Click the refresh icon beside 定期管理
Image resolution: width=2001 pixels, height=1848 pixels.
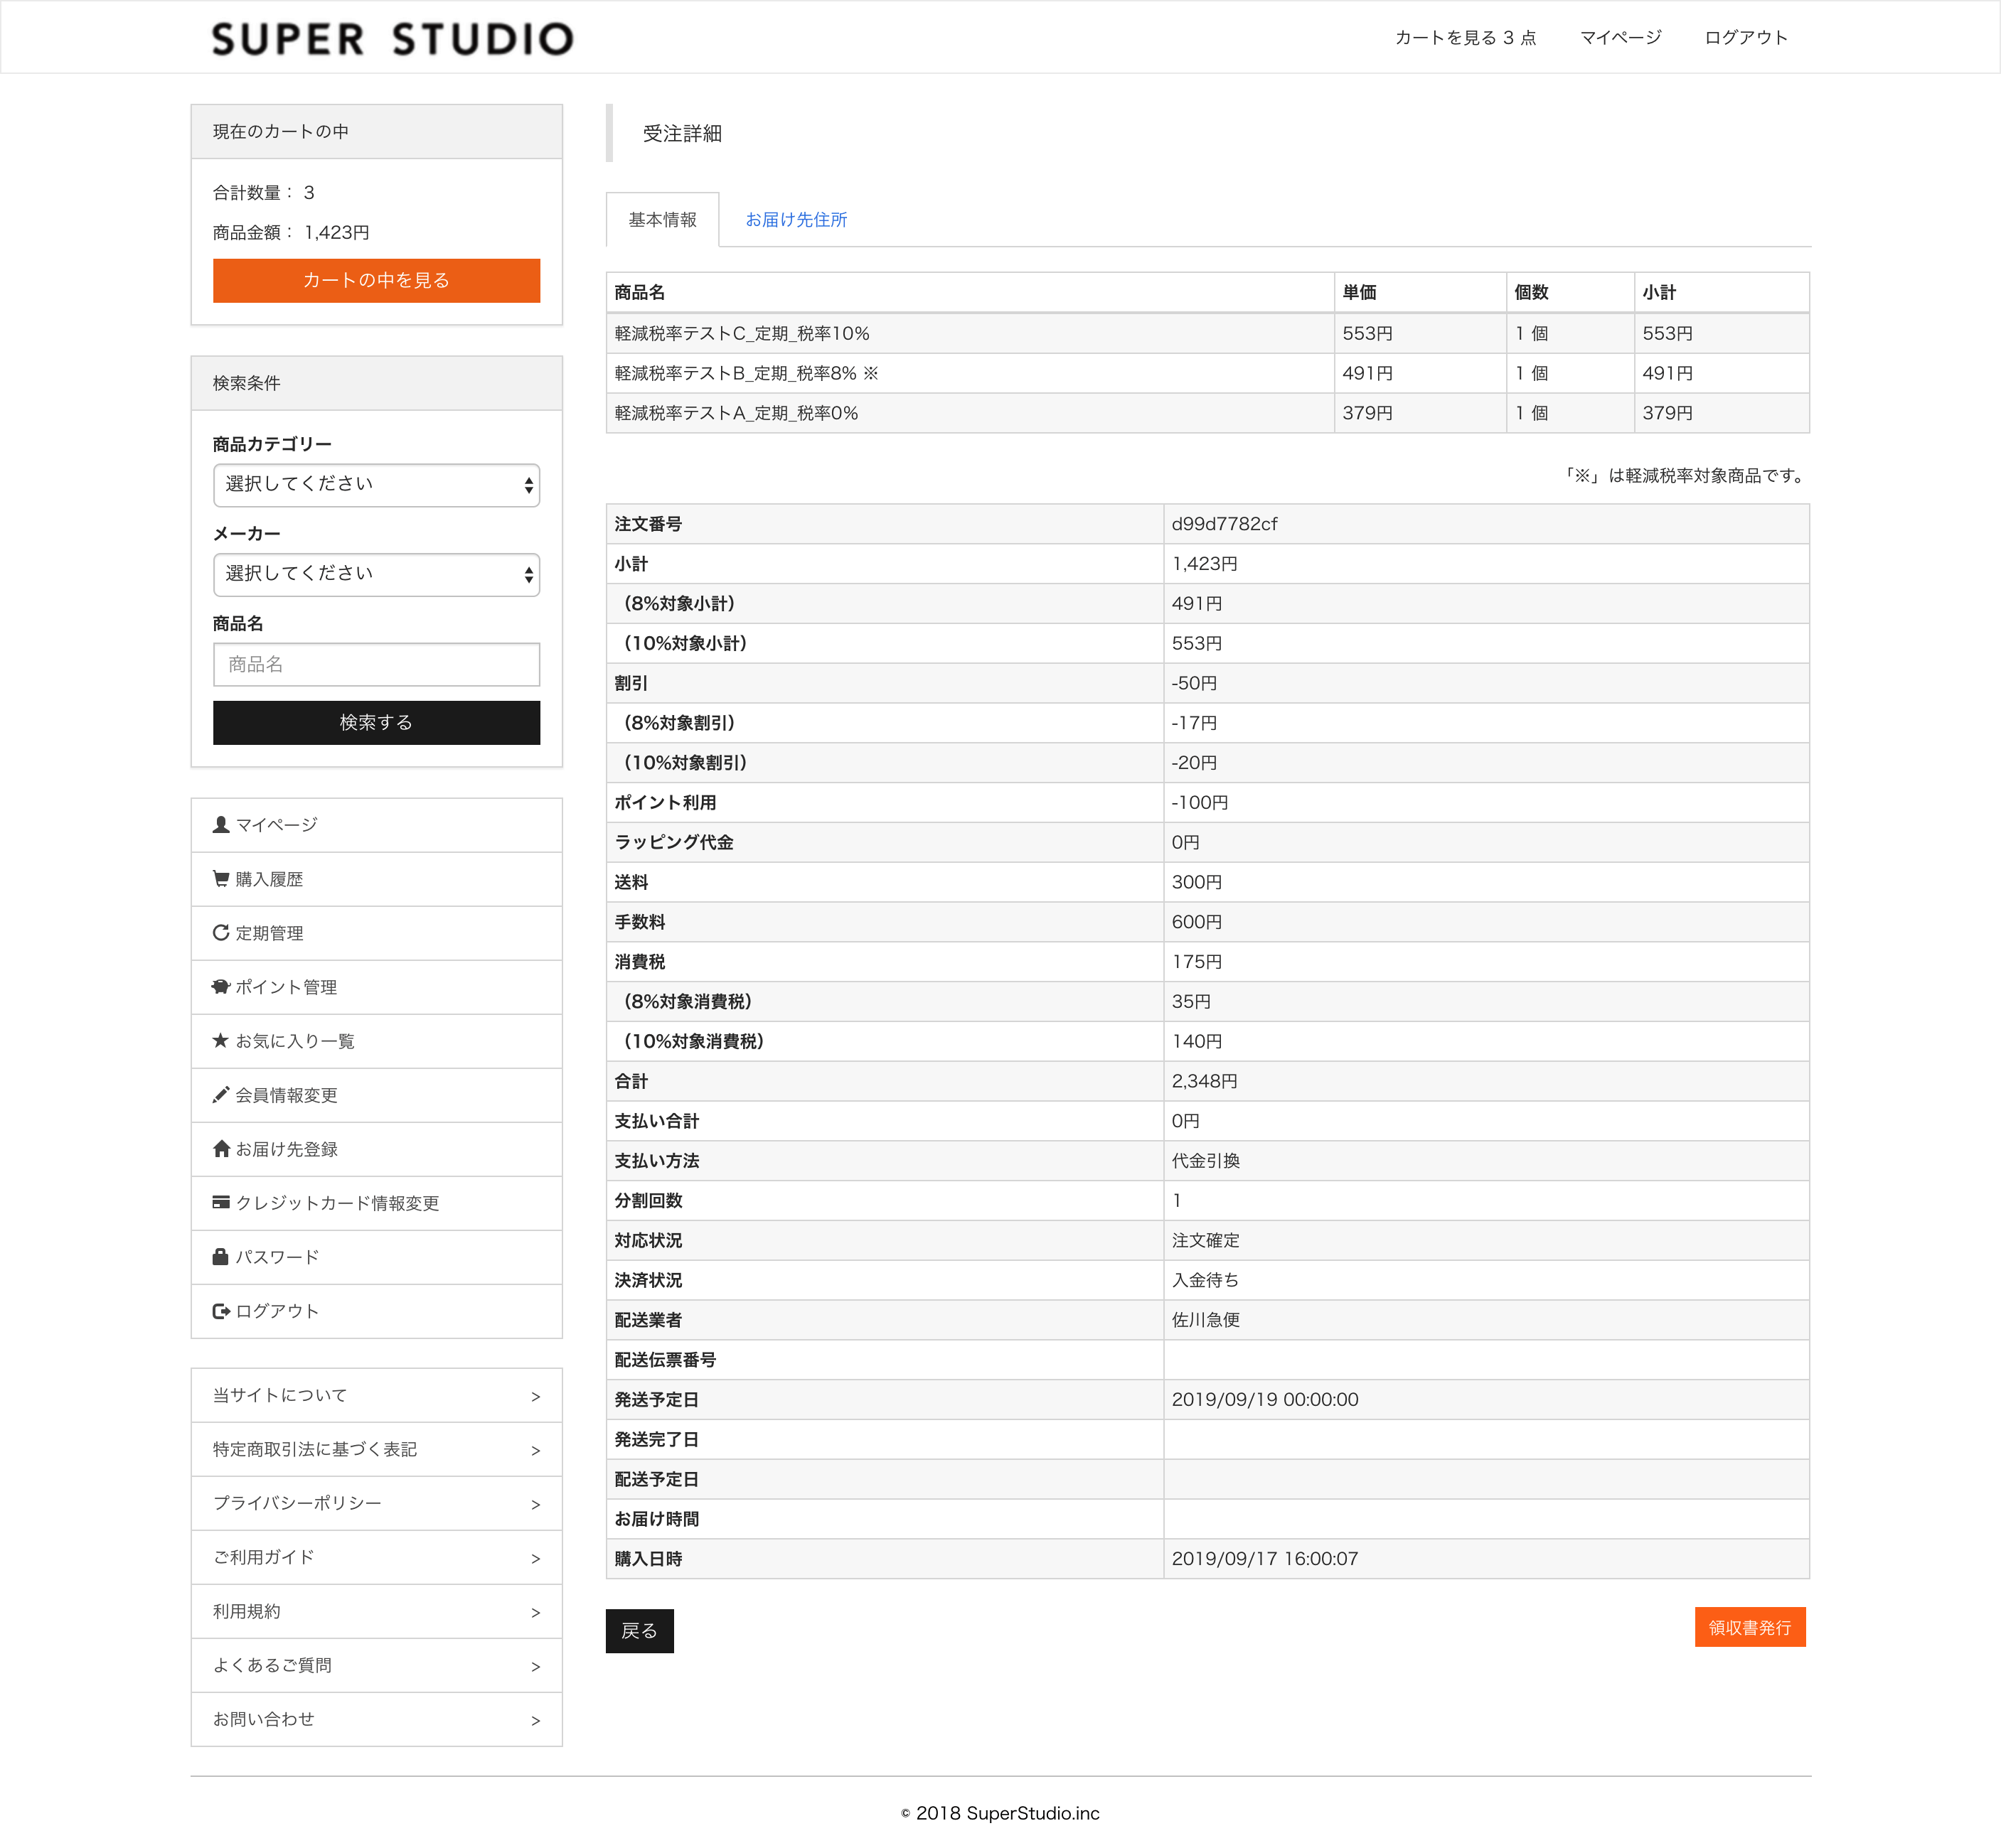[221, 933]
